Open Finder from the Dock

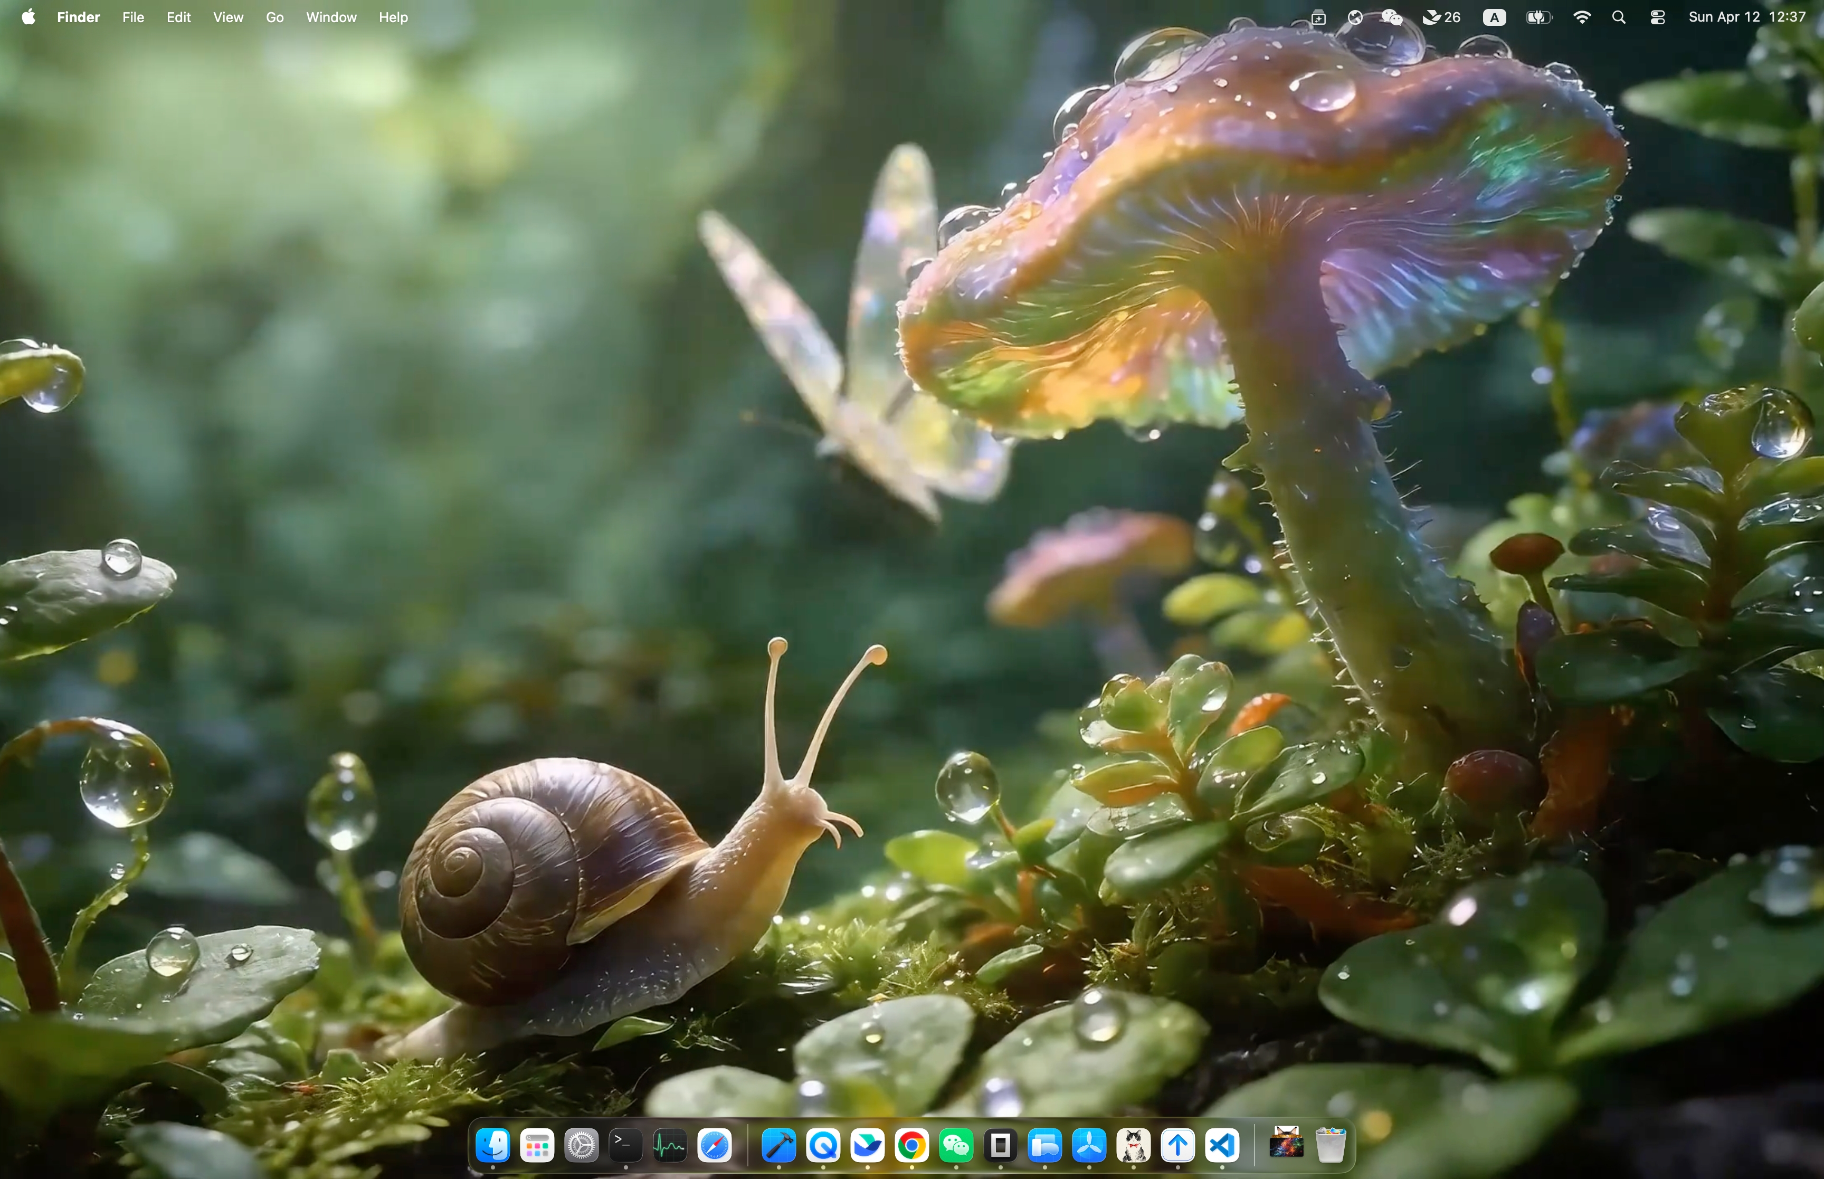point(493,1146)
